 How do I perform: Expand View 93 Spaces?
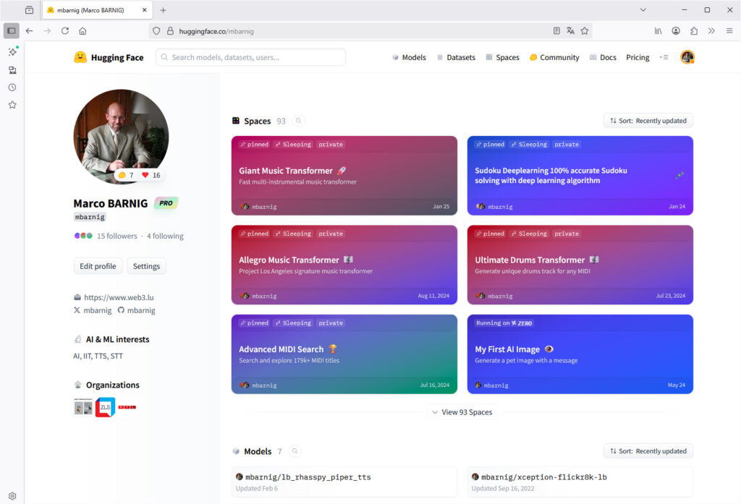tap(462, 412)
